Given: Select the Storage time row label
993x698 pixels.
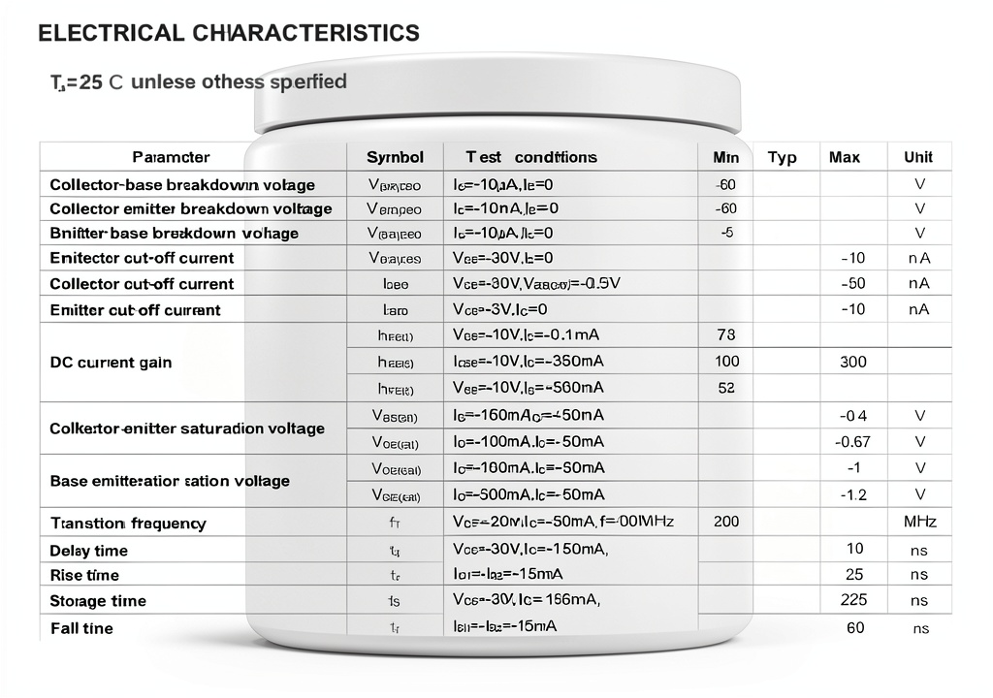Looking at the screenshot, I should [98, 601].
